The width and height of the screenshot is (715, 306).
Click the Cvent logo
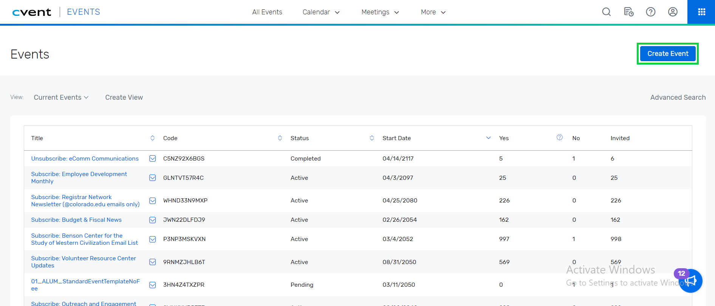point(32,12)
